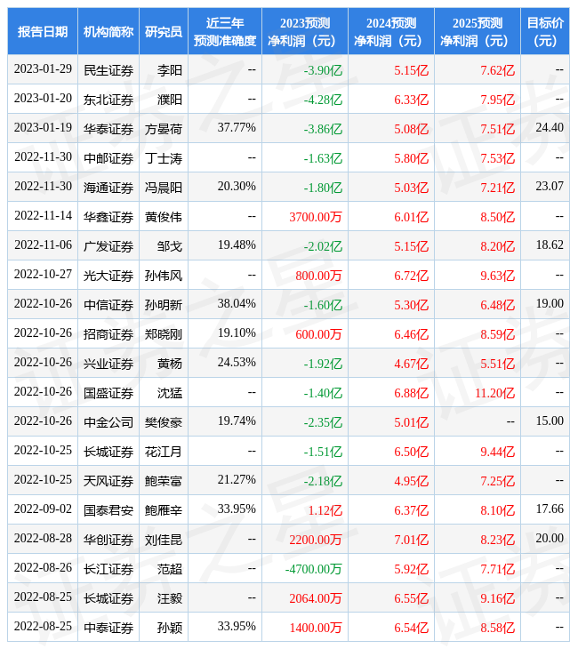Select the 华泰证券 institution cell
Image resolution: width=570 pixels, height=649 pixels.
[108, 129]
